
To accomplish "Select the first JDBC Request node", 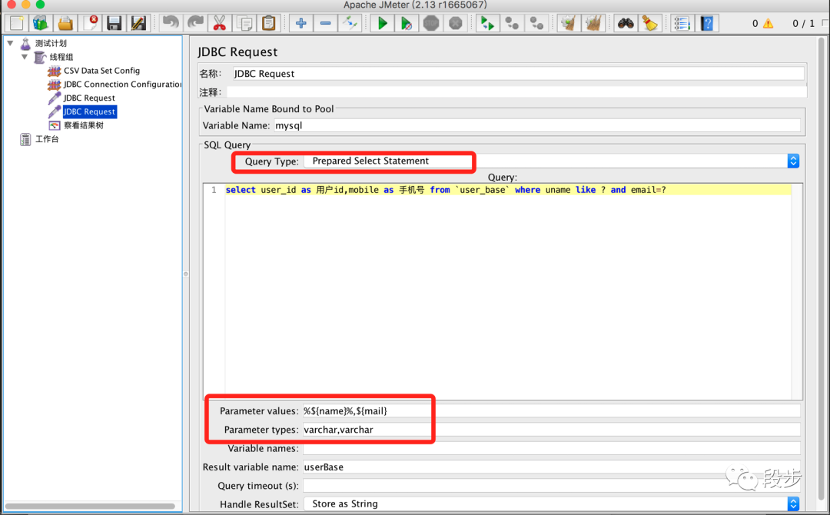I will [89, 98].
